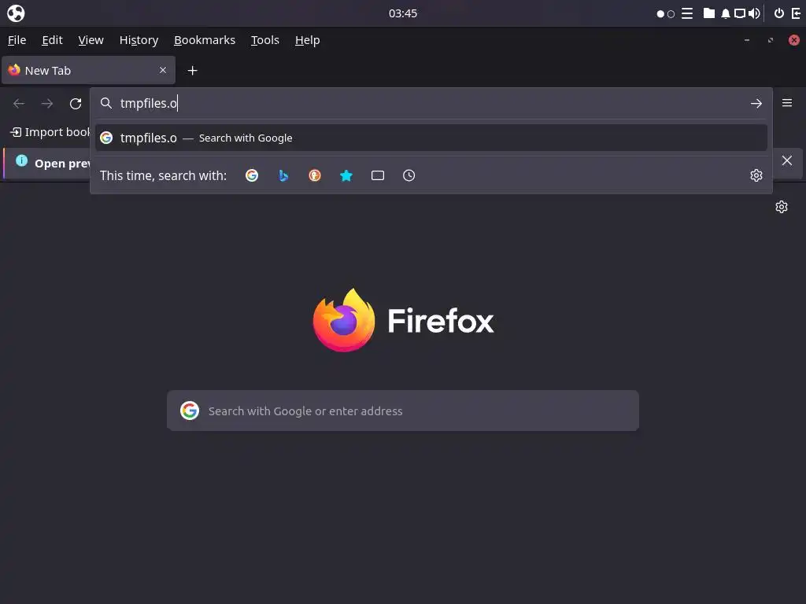Open notifications bell in system tray
The image size is (806, 604).
tap(725, 13)
